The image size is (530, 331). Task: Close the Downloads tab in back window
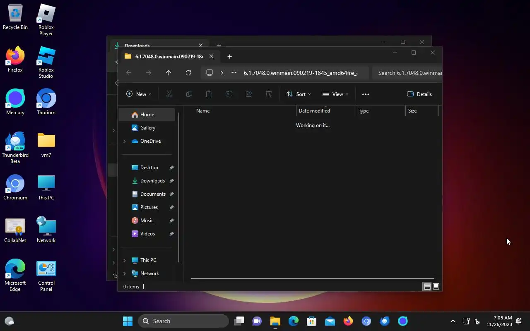pos(201,45)
